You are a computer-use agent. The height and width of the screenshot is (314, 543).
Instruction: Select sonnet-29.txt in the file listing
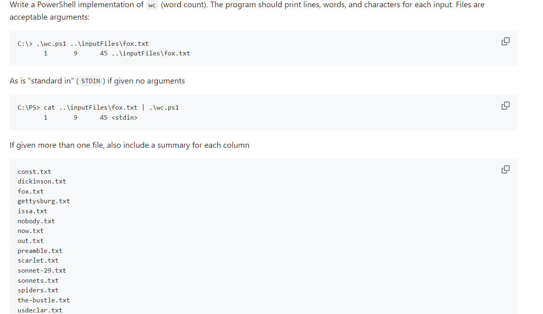point(42,270)
